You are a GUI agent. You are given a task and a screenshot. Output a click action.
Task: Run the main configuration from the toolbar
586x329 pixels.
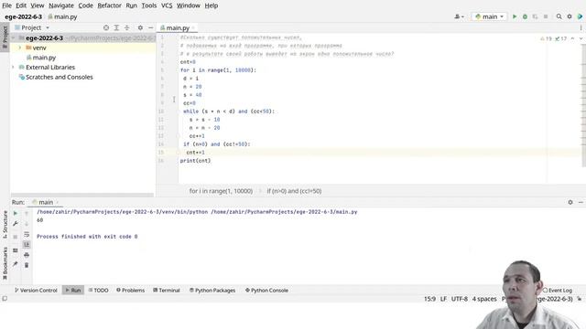click(x=515, y=16)
